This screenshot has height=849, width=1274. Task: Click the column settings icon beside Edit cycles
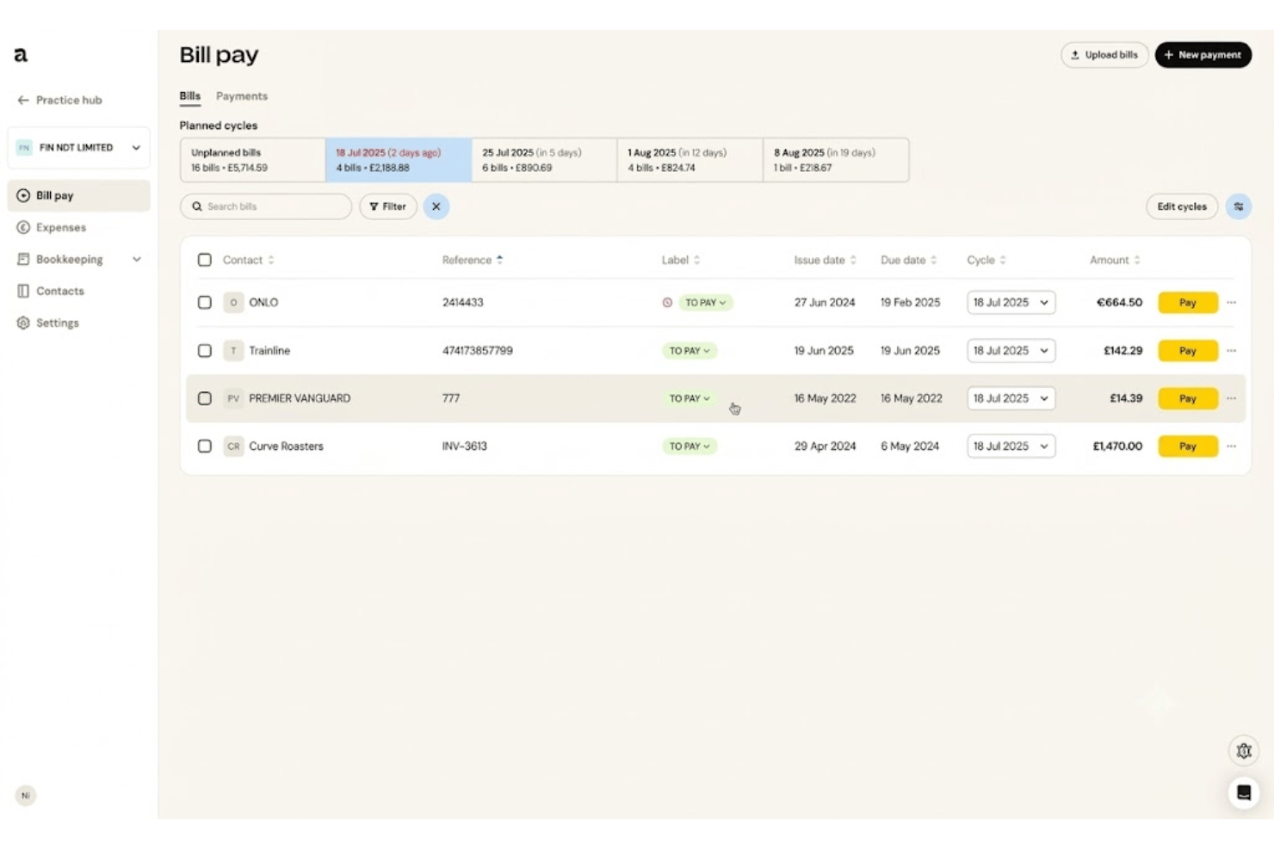[x=1238, y=206]
